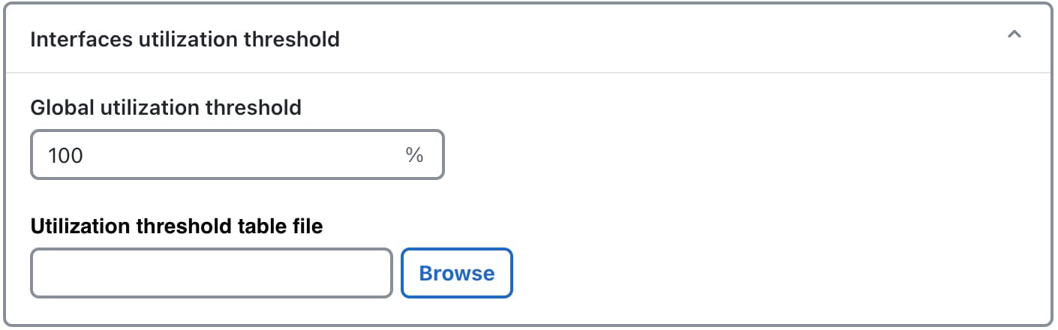Click the Browse button
This screenshot has height=330, width=1058.
click(x=456, y=273)
